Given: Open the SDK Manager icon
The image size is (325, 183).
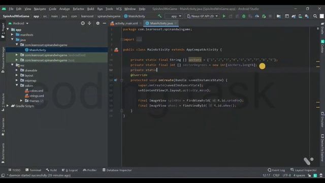Looking at the screenshot, I should coord(307,16).
